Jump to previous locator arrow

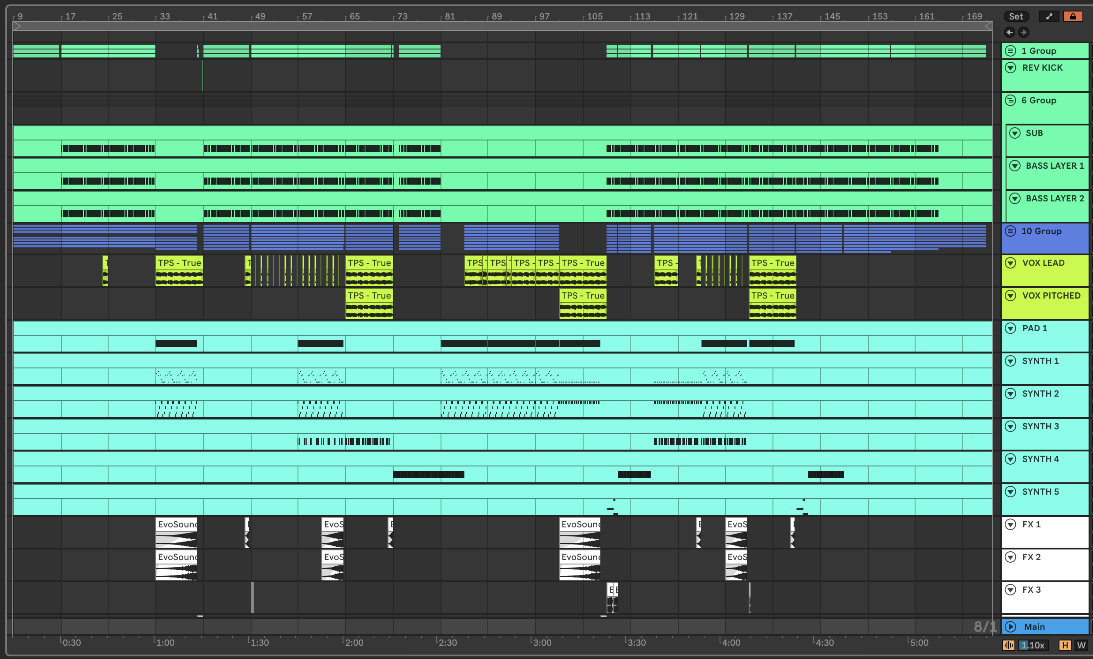tap(1009, 32)
